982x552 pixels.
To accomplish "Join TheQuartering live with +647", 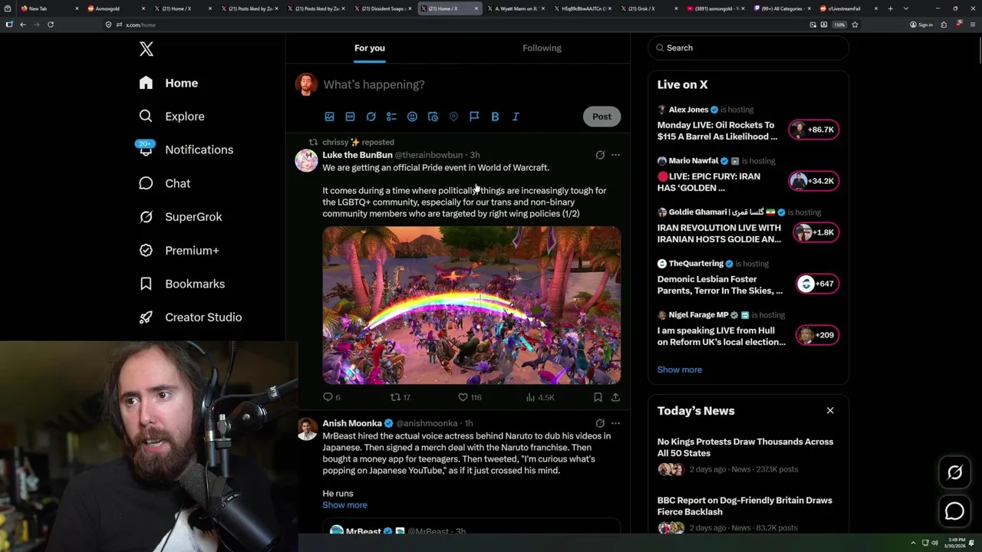I will pyautogui.click(x=817, y=284).
